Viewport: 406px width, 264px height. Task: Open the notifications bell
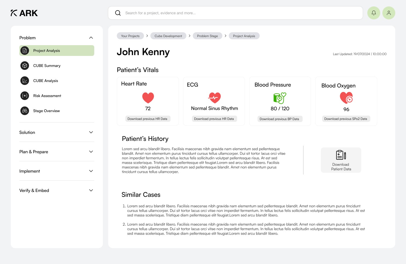pos(374,13)
